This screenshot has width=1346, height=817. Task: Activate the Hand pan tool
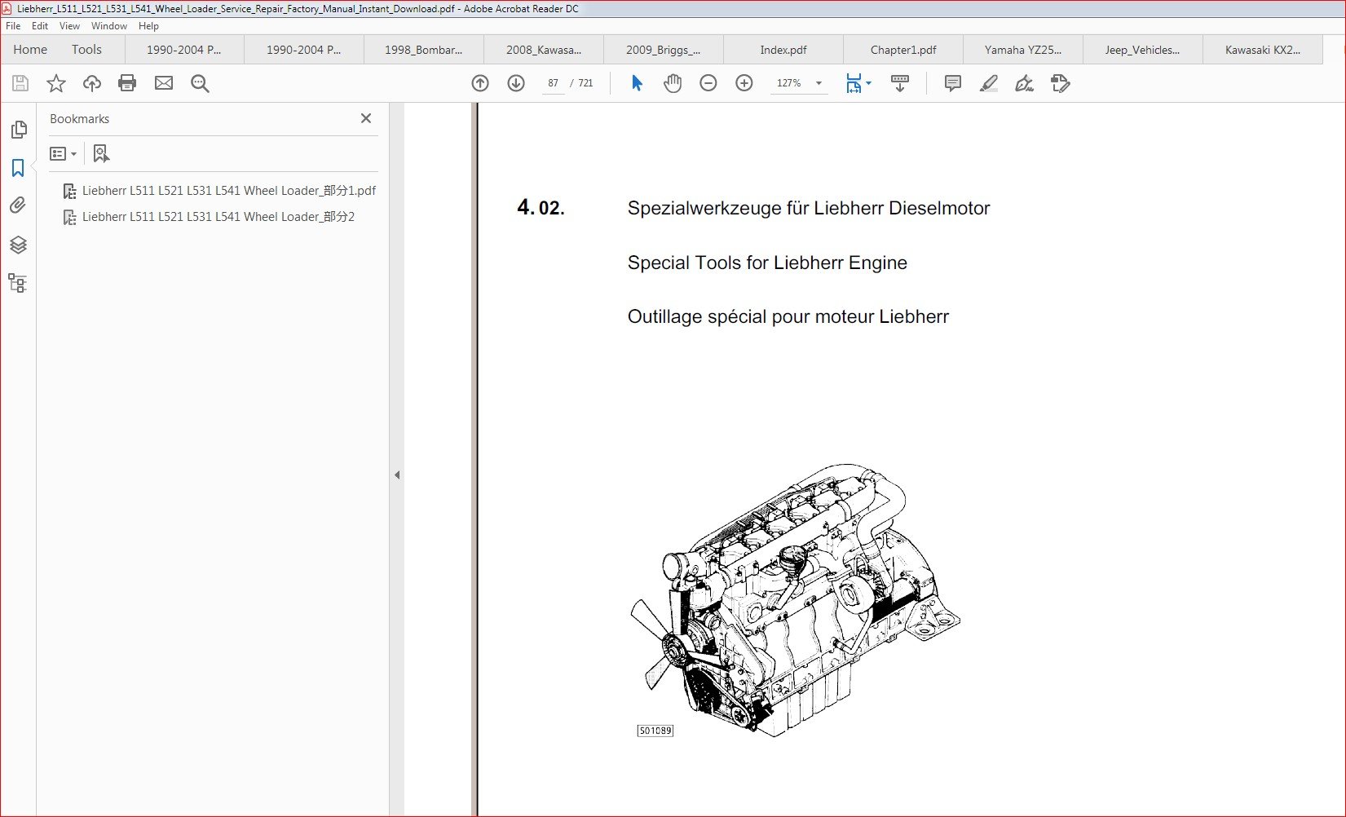(x=673, y=83)
